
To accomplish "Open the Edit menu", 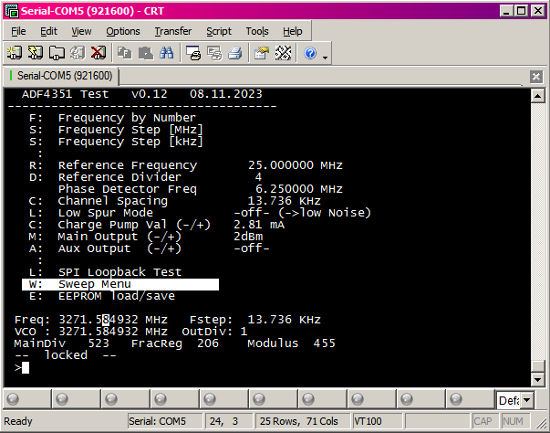I will pyautogui.click(x=48, y=31).
